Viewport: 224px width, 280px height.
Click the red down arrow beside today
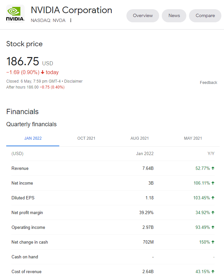pyautogui.click(x=43, y=72)
